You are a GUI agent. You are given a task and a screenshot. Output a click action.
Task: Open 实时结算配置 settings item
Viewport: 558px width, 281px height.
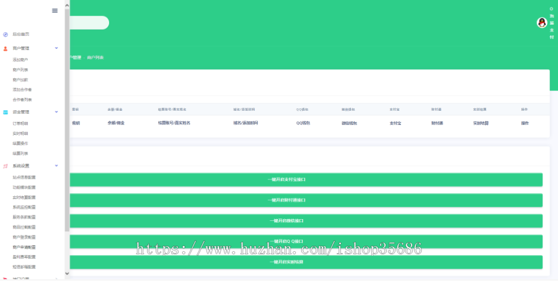24,197
